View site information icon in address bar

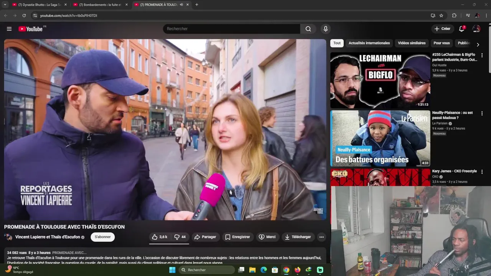(35, 15)
